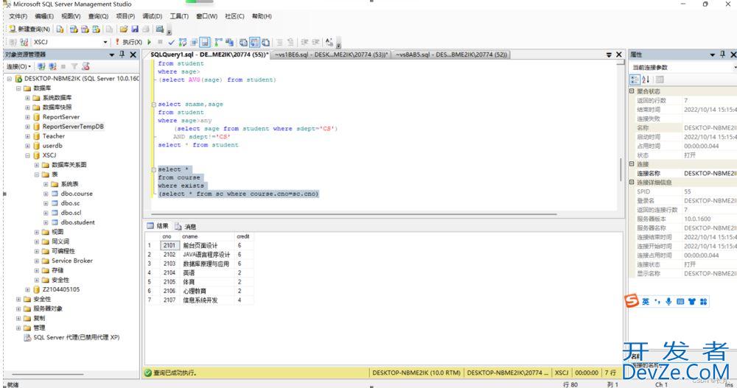This screenshot has width=737, height=388.
Task: Click the Decrease Indent icon
Action: click(304, 42)
